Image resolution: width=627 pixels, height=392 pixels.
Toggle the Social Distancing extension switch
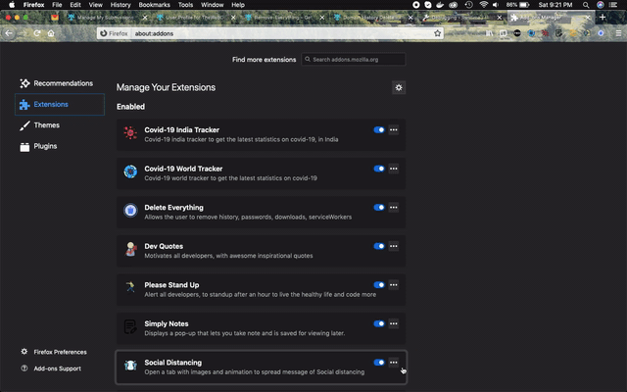379,363
